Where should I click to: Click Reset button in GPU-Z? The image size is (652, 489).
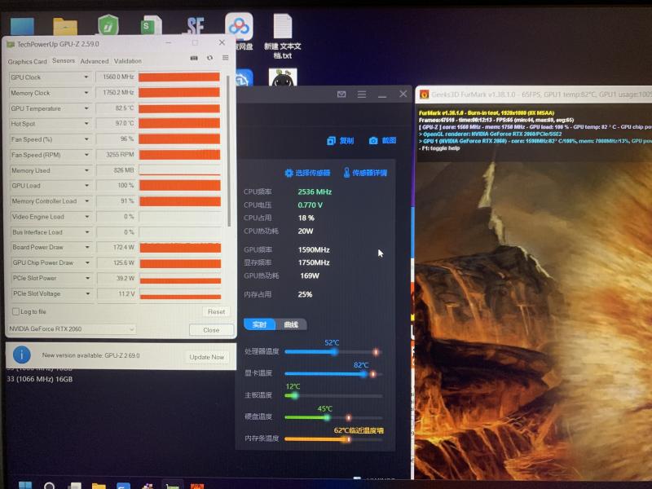[x=216, y=311]
